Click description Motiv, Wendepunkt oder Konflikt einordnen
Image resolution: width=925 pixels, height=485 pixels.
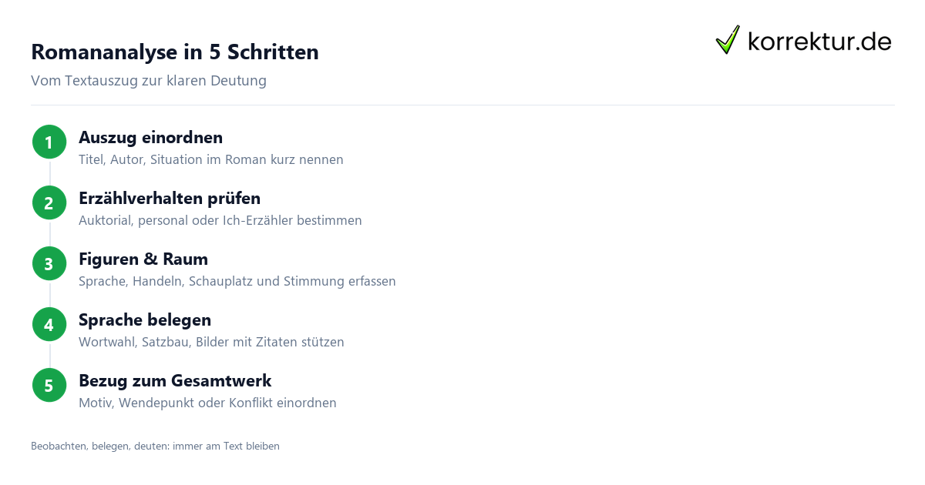tap(207, 403)
